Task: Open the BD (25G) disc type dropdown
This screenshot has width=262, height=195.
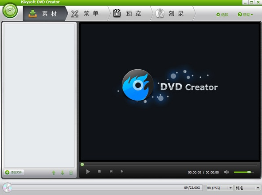Action: (219, 188)
